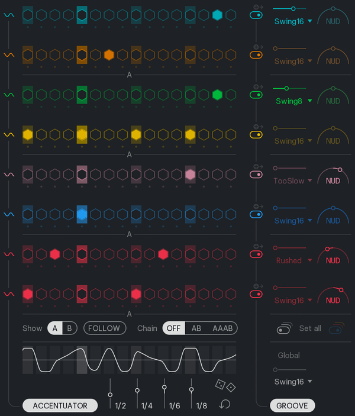Image resolution: width=355 pixels, height=416 pixels.
Task: Set Chain mode to AAAB
Action: click(222, 328)
